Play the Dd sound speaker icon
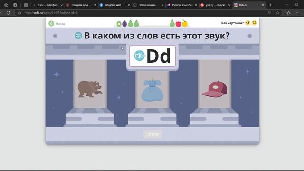Image resolution: width=304 pixels, height=171 pixels. [139, 56]
